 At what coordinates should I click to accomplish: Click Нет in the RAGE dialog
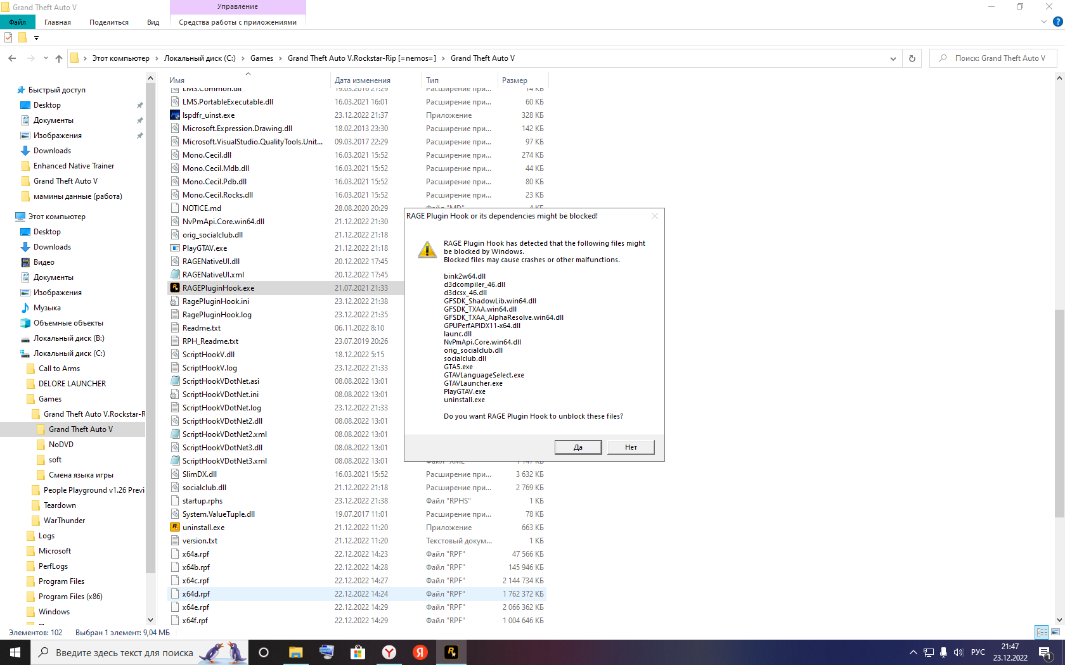pos(631,447)
